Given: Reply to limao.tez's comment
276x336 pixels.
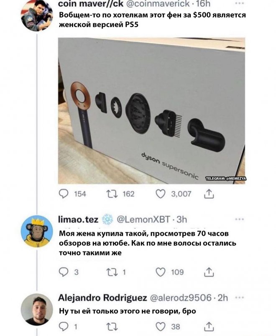Looking at the screenshot, I should coord(64,272).
